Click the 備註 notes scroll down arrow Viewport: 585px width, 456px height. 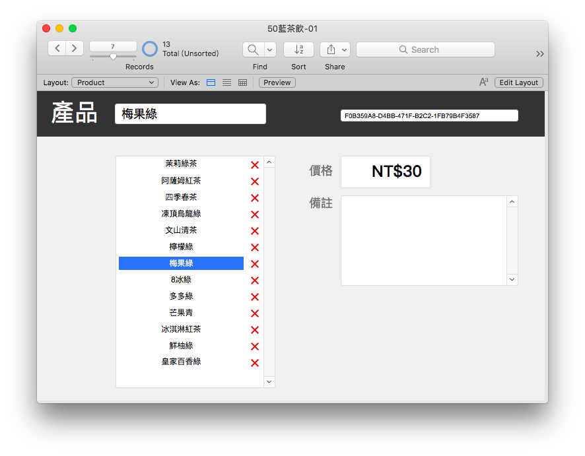click(x=512, y=279)
